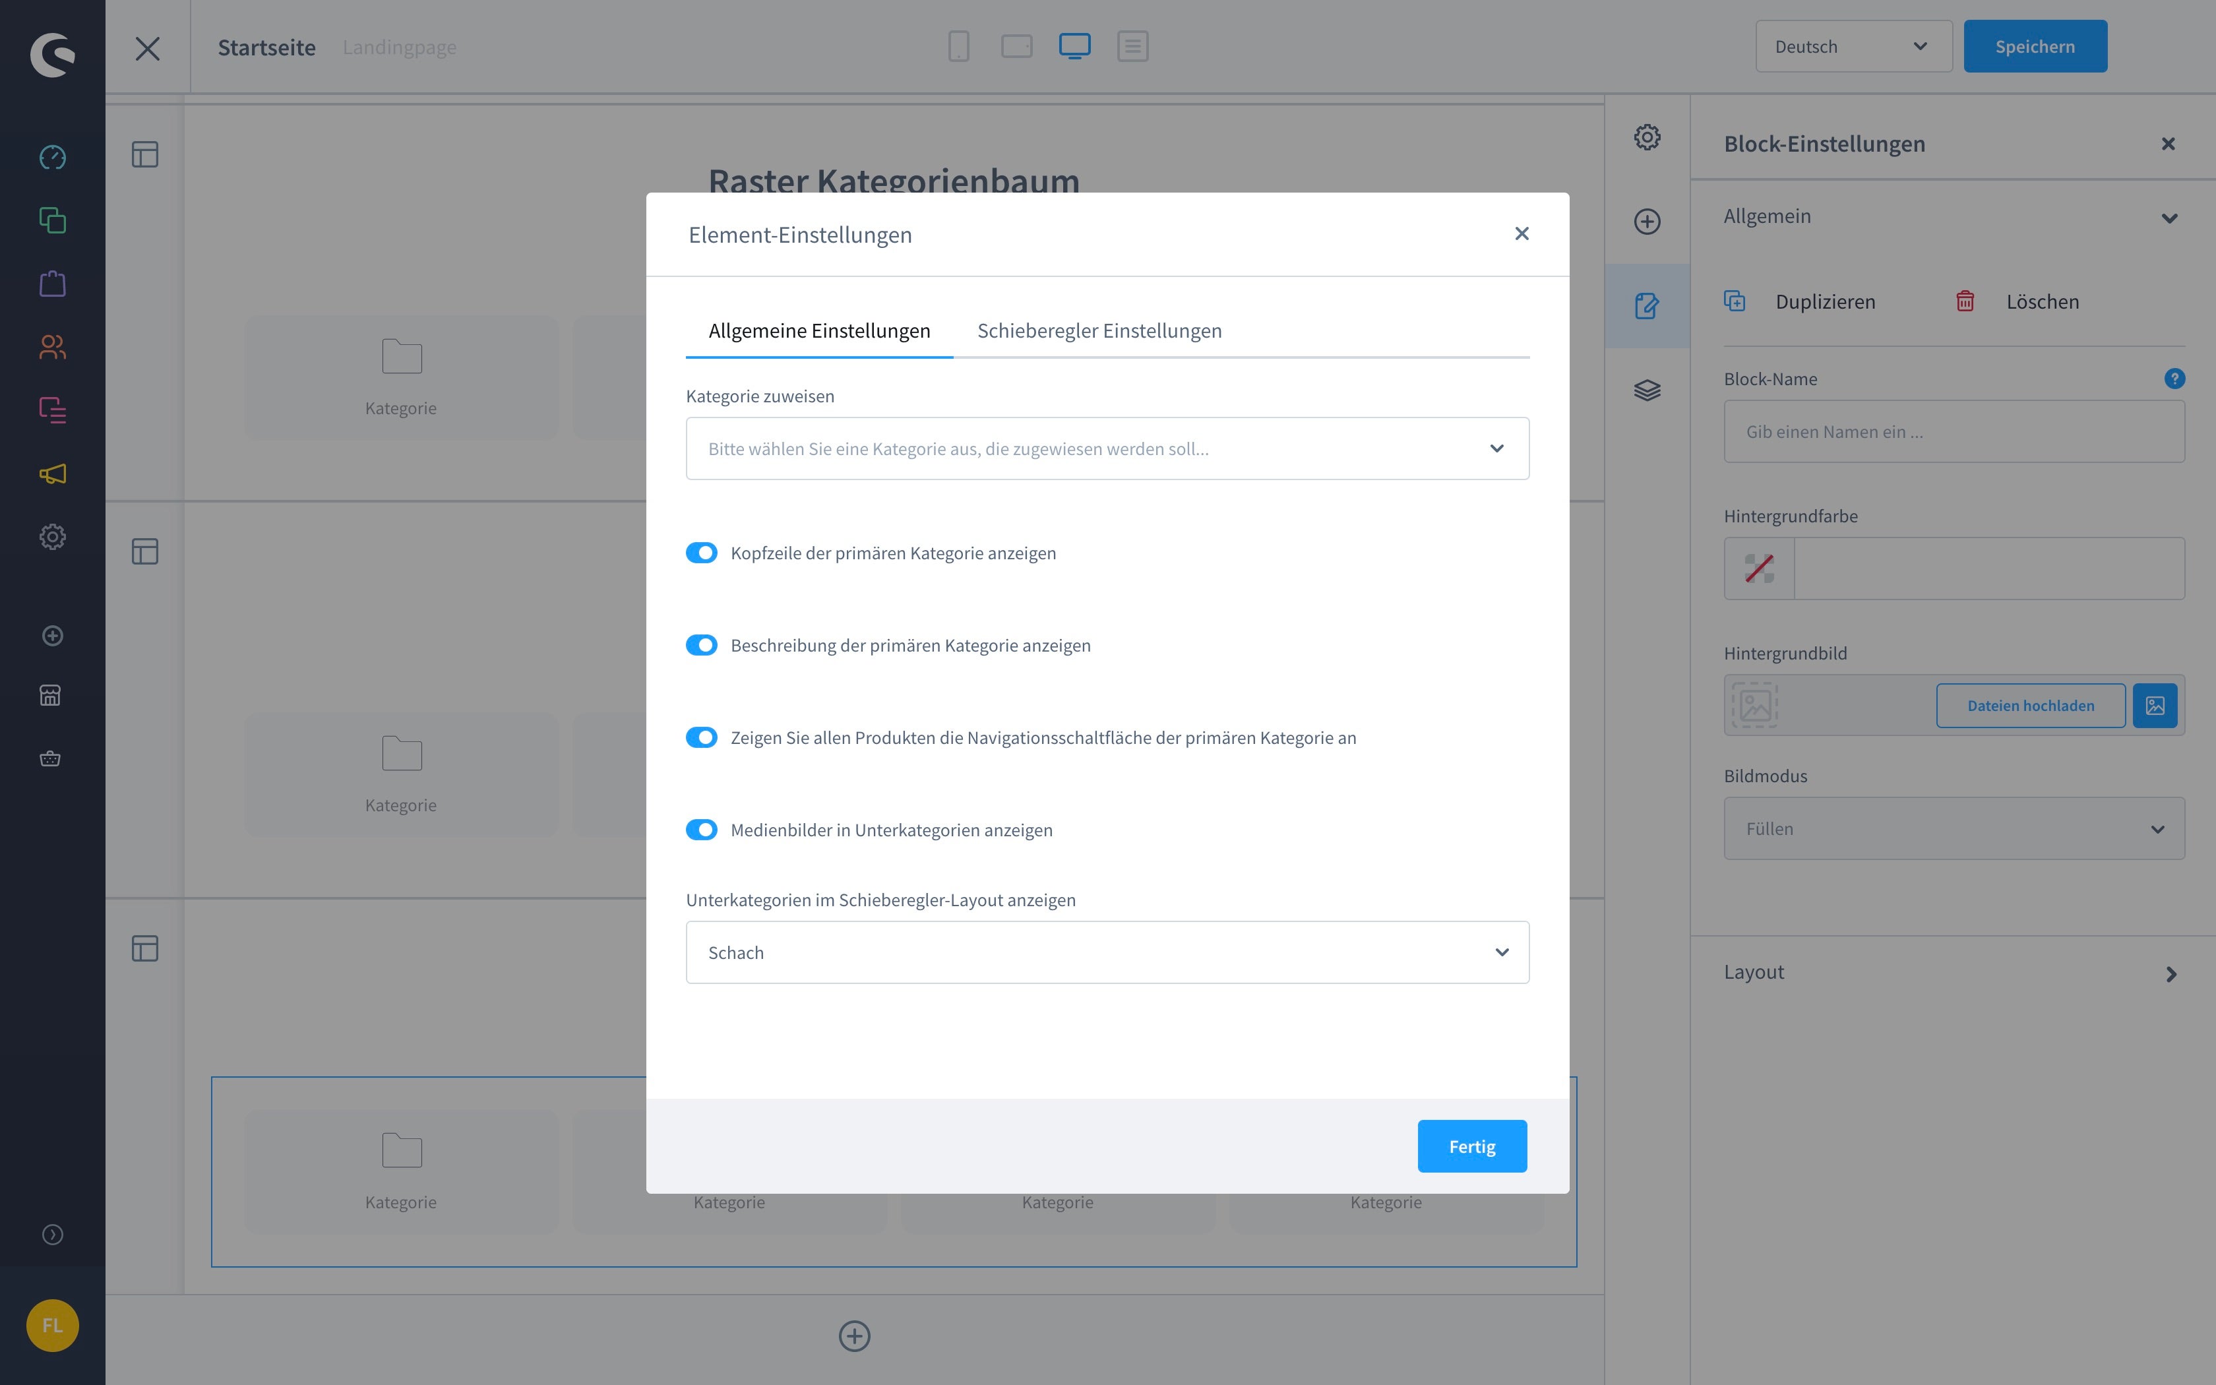Click Dateien hochladen button
Viewport: 2216px width, 1385px height.
2030,705
